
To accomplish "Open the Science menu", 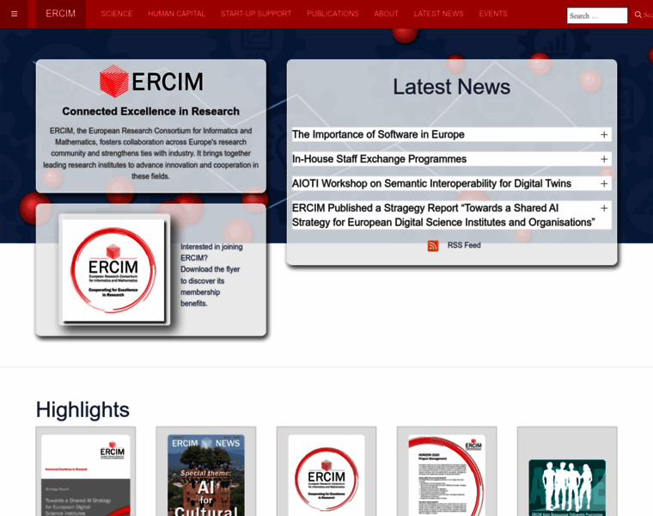I will 117,14.
